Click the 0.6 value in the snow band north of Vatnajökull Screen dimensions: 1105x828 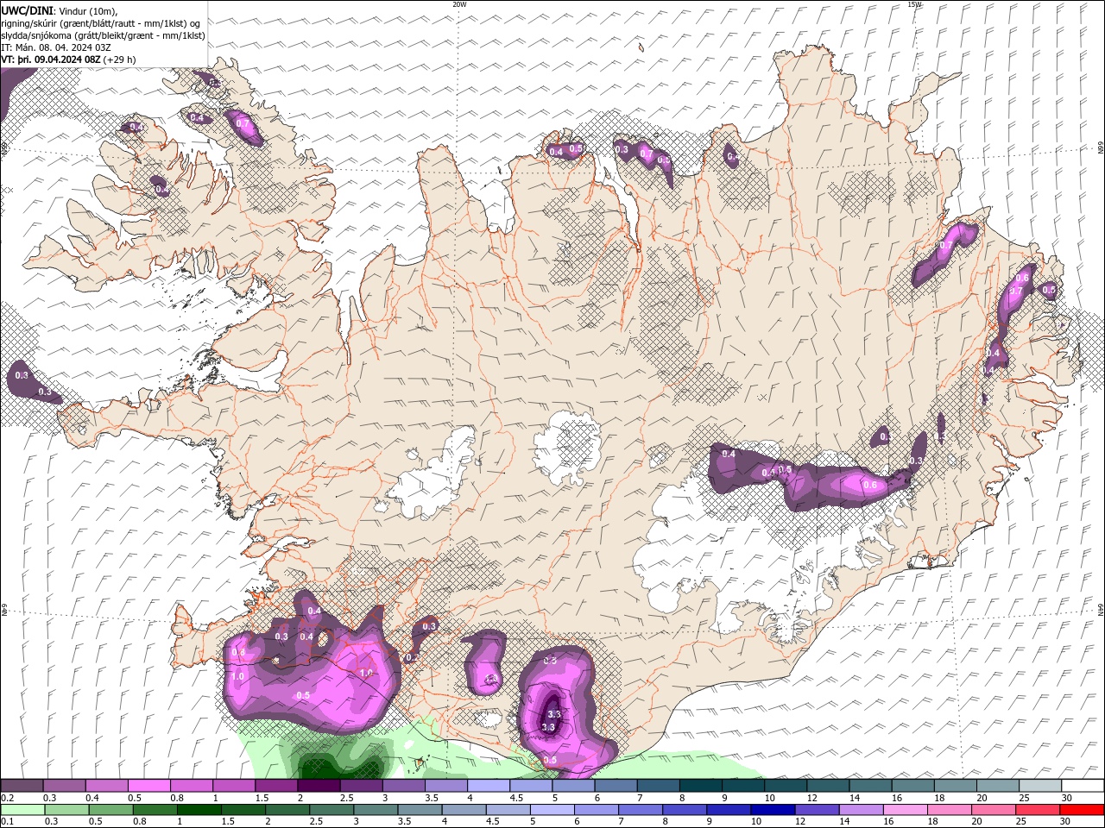(870, 485)
